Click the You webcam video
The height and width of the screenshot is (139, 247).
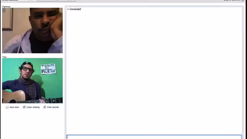32,81
